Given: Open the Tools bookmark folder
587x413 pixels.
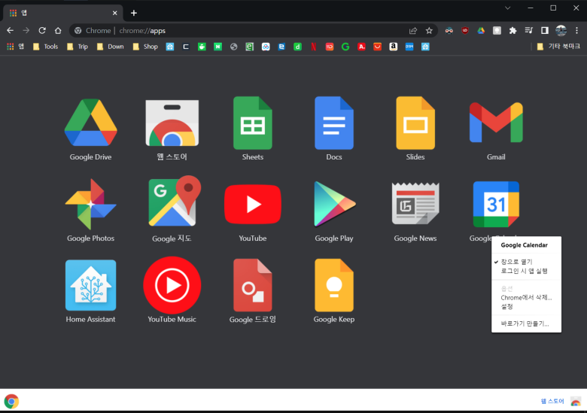Looking at the screenshot, I should [46, 47].
